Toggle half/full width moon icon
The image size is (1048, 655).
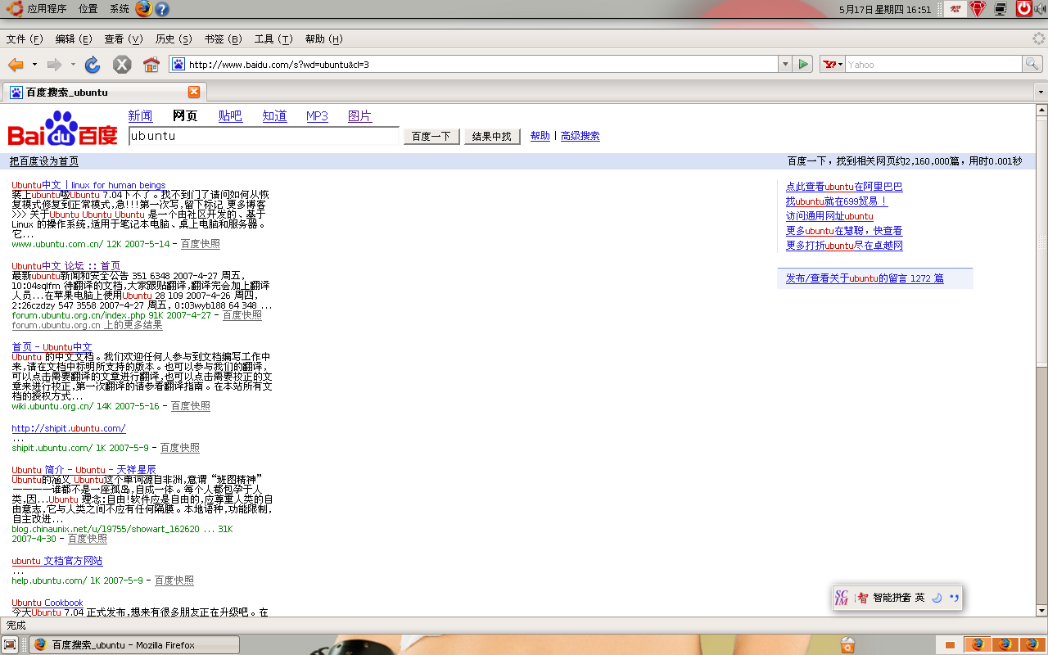(x=937, y=598)
